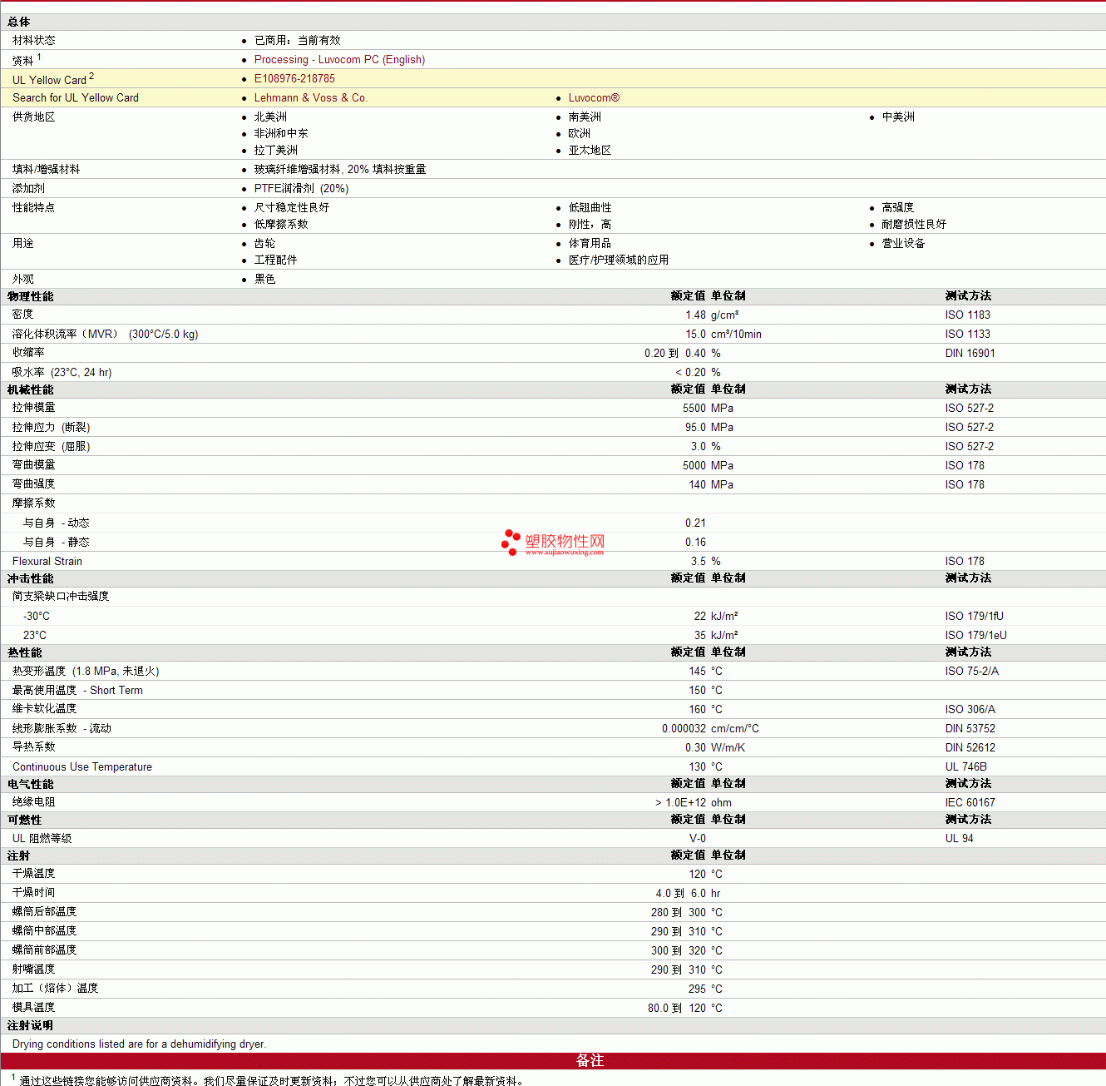Click the red 备注 banner
This screenshot has height=1086, width=1106.
553,1061
